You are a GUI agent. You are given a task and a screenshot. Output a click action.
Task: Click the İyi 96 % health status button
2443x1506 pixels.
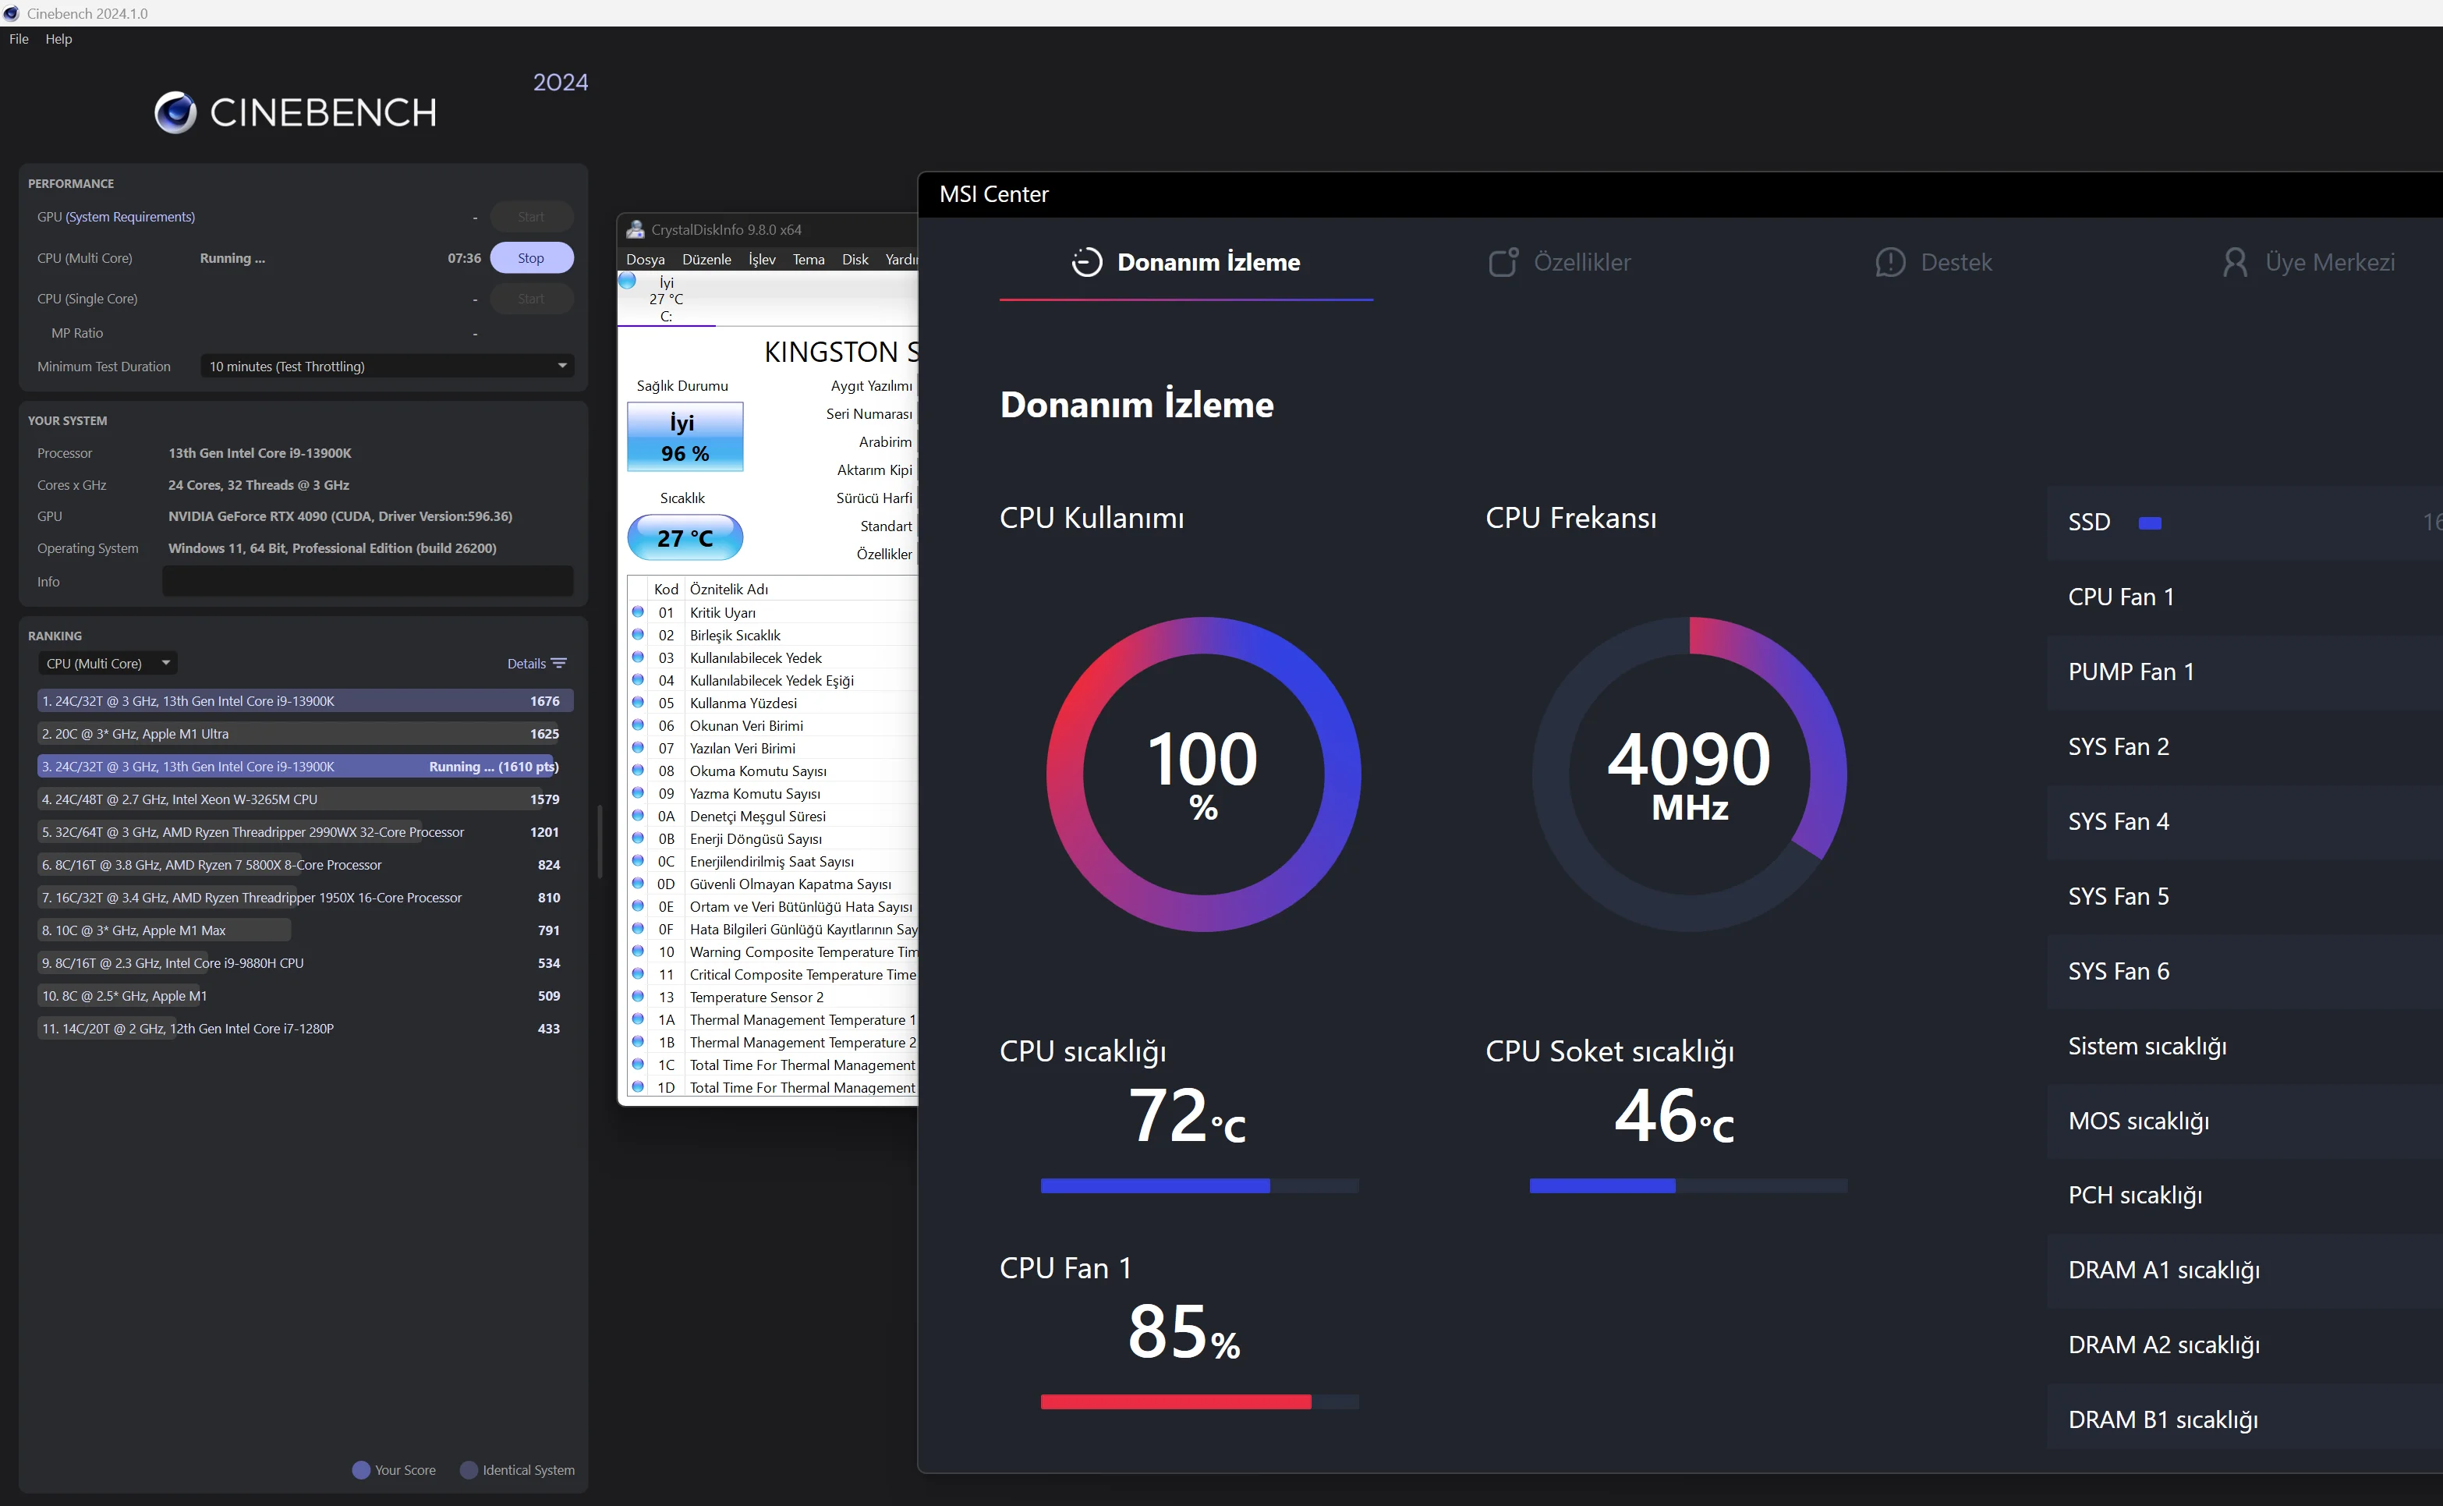(x=685, y=438)
